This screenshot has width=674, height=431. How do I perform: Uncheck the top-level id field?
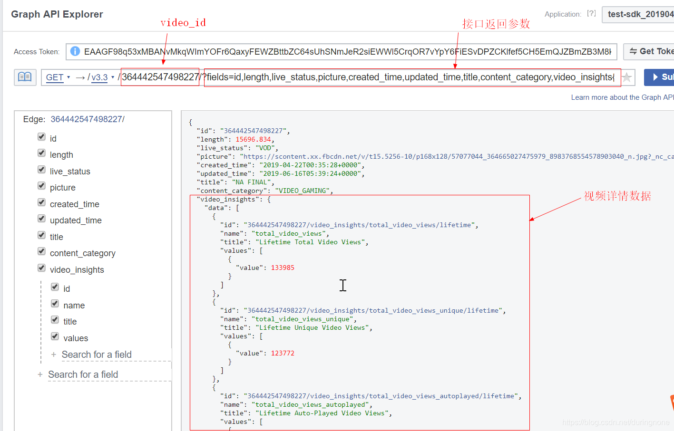[x=41, y=137]
